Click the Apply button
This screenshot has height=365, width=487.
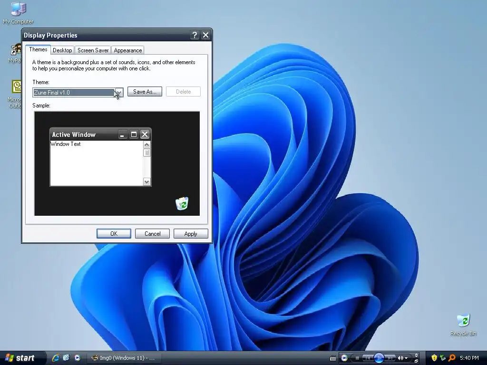(x=191, y=234)
